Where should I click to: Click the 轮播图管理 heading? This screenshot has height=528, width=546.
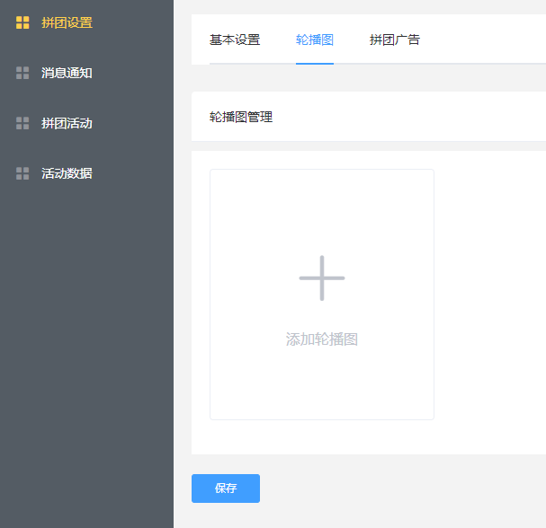(x=241, y=117)
